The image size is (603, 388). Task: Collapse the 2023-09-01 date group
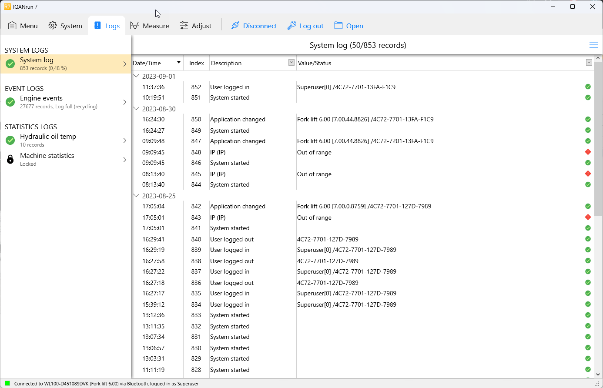[x=137, y=76]
